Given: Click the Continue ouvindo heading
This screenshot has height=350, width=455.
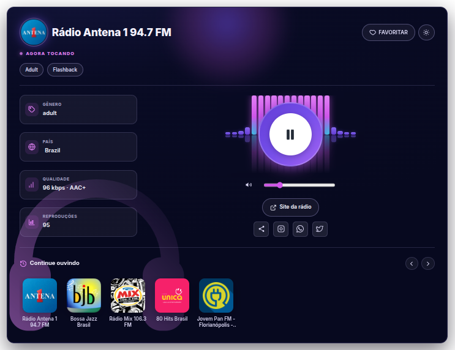Looking at the screenshot, I should (x=55, y=263).
